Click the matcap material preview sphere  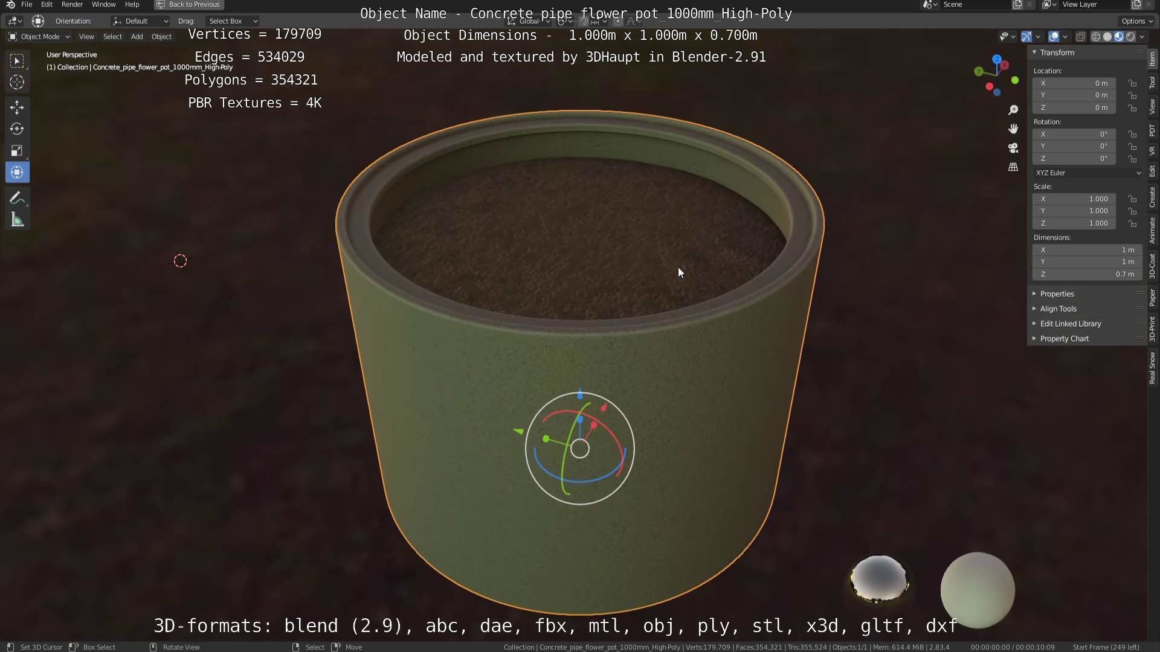click(x=978, y=590)
